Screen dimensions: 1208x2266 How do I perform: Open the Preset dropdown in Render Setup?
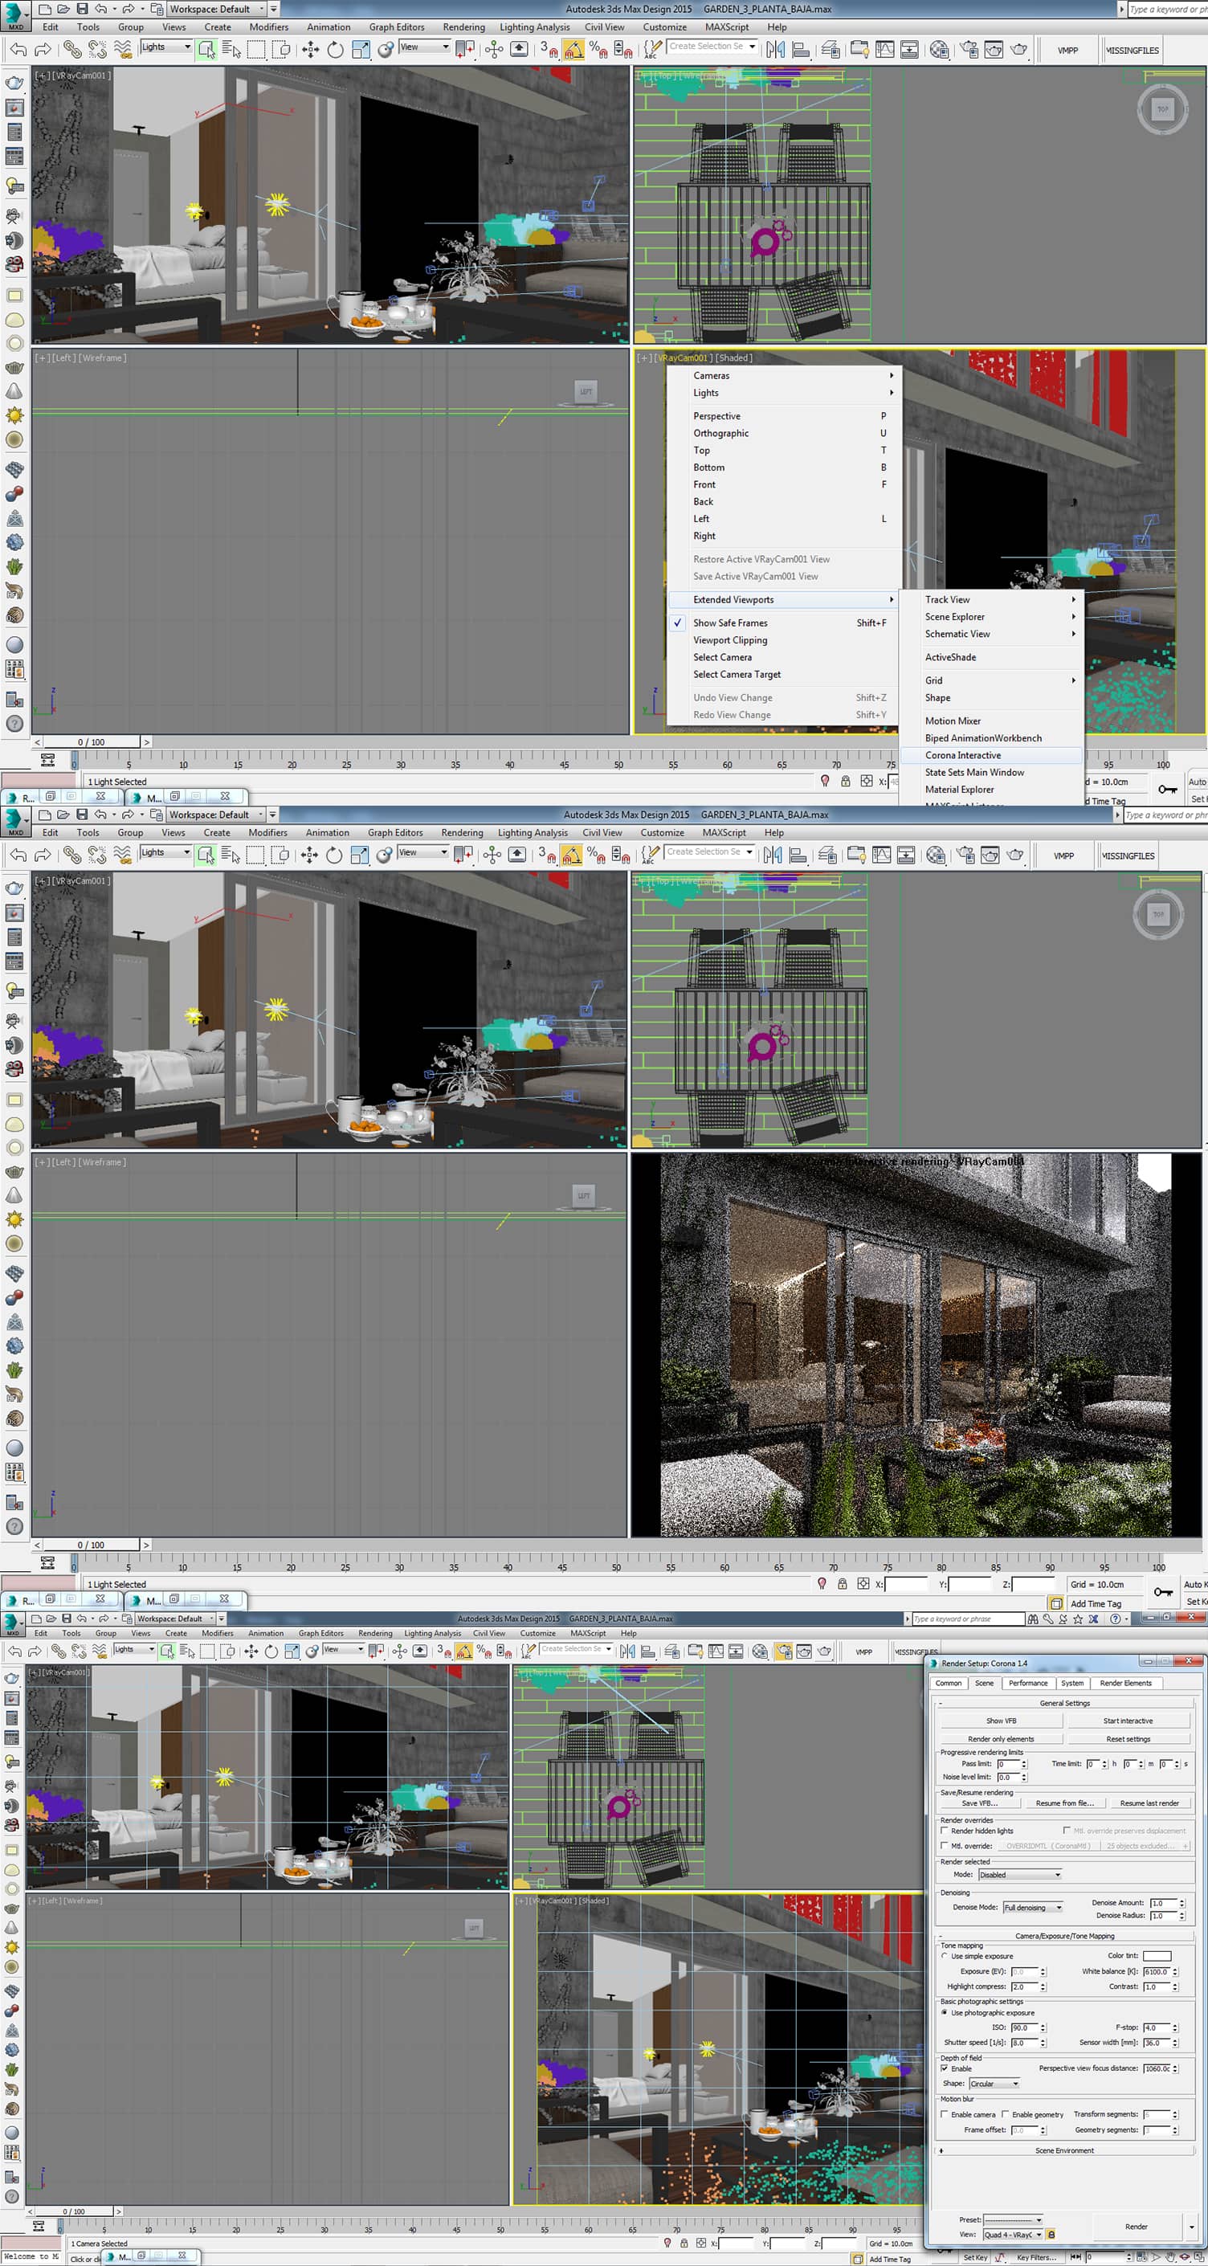(1013, 2220)
